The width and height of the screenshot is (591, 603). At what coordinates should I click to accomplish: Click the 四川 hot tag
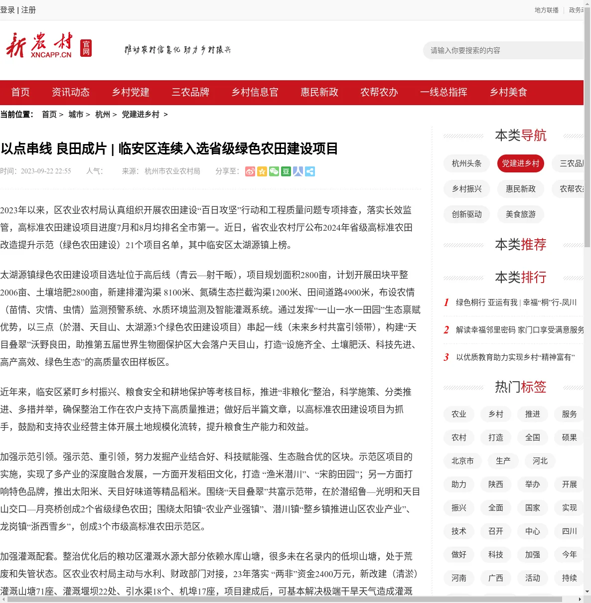(x=570, y=531)
